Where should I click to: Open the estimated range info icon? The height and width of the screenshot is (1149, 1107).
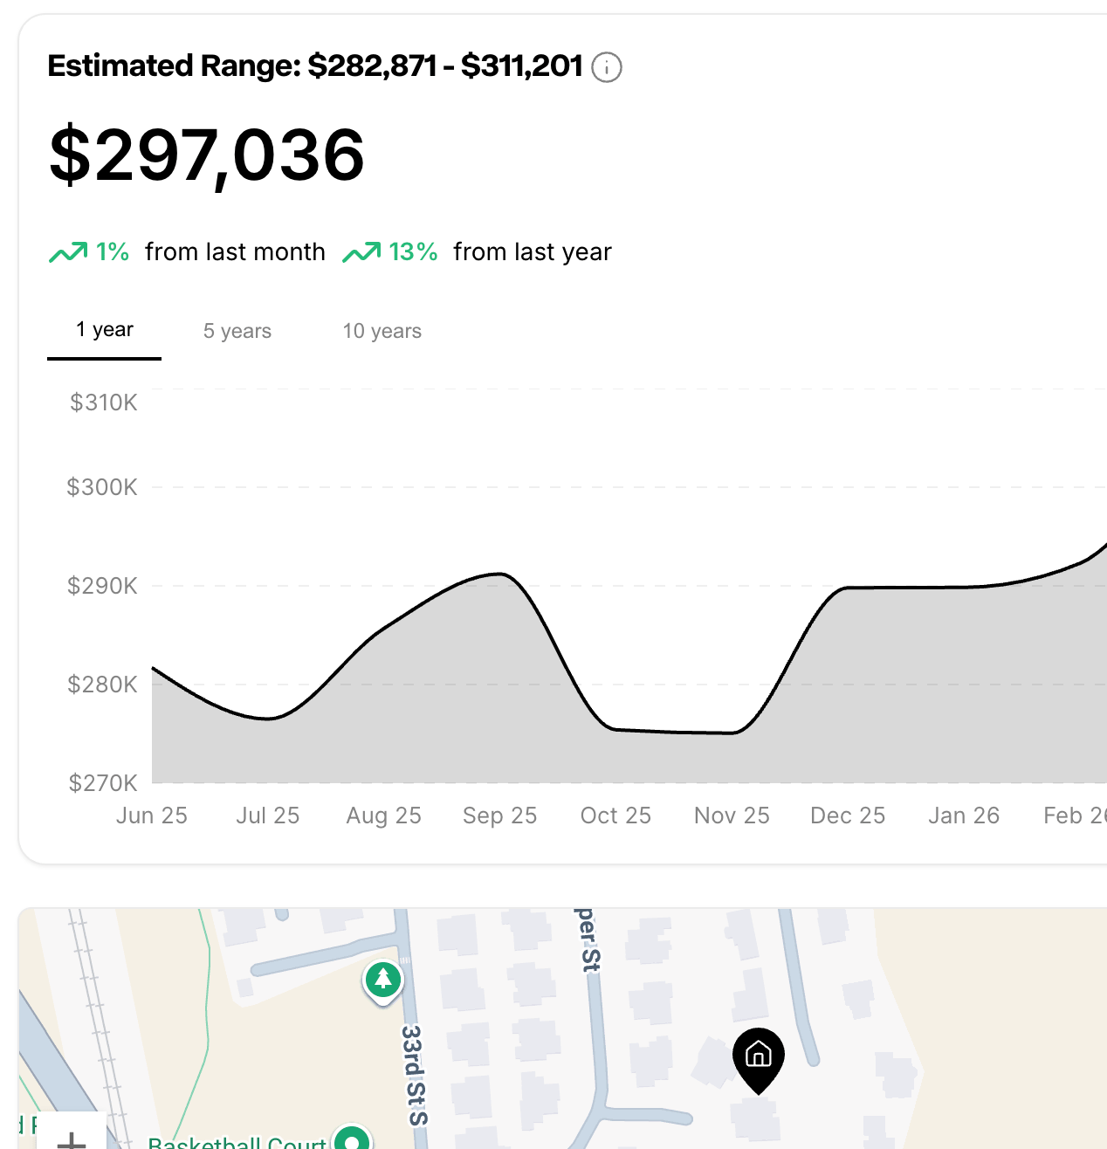coord(607,67)
